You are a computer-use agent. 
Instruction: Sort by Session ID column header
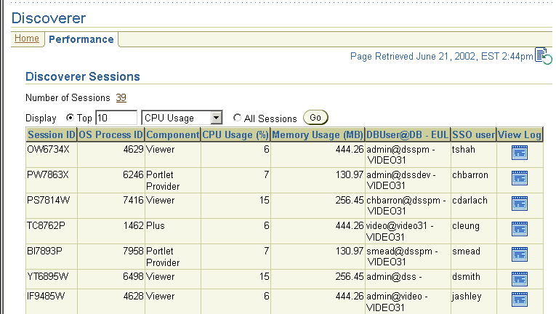coord(52,134)
